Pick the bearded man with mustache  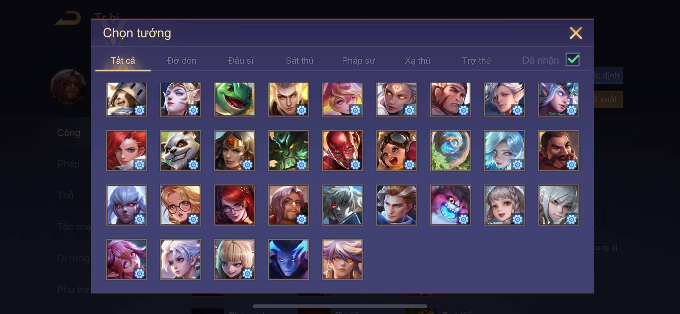pos(558,151)
